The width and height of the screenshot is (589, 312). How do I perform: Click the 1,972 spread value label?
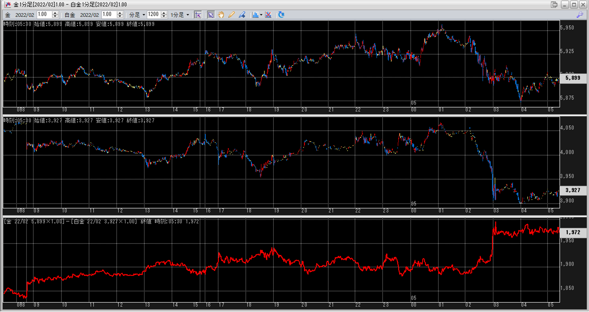pos(573,232)
